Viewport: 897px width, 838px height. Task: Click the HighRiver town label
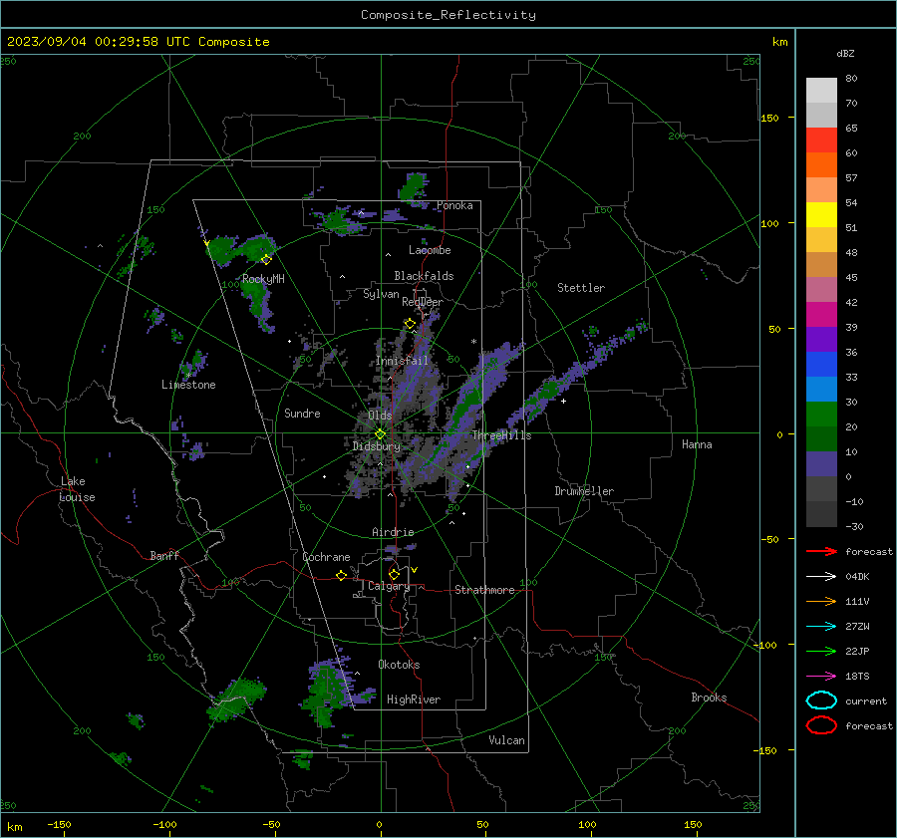coord(414,699)
